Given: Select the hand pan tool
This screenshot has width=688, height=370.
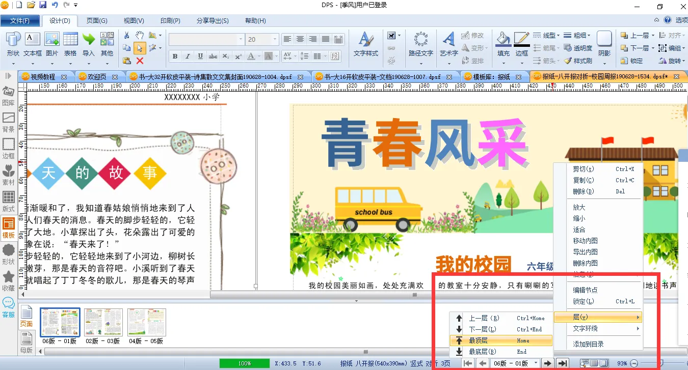Looking at the screenshot, I should pyautogui.click(x=139, y=35).
